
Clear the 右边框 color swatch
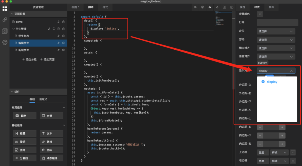[x=293, y=161]
